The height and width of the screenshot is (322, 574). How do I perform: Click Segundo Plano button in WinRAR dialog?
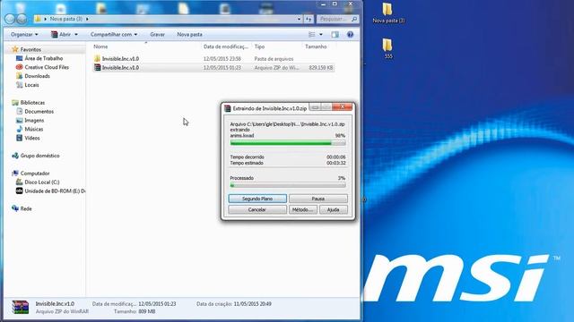click(x=257, y=199)
